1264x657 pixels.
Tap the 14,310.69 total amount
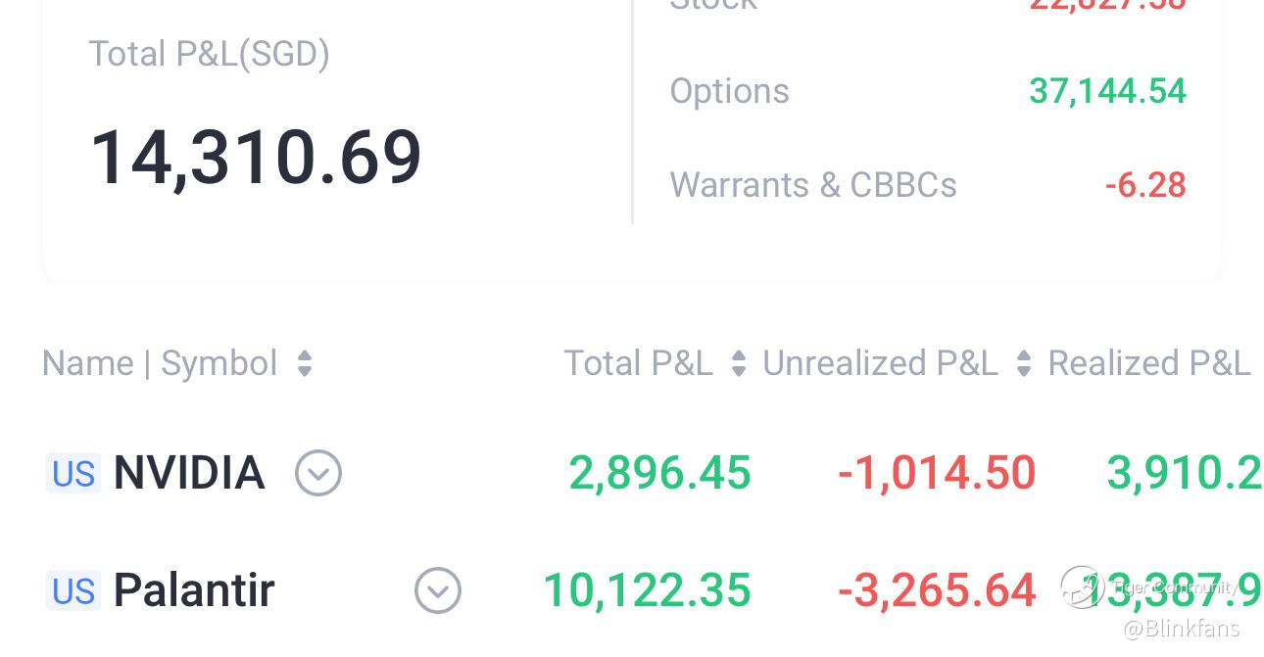[256, 158]
